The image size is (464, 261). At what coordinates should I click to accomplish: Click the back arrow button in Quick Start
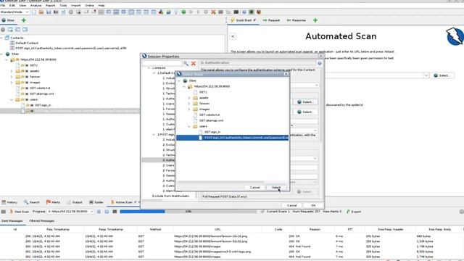233,36
